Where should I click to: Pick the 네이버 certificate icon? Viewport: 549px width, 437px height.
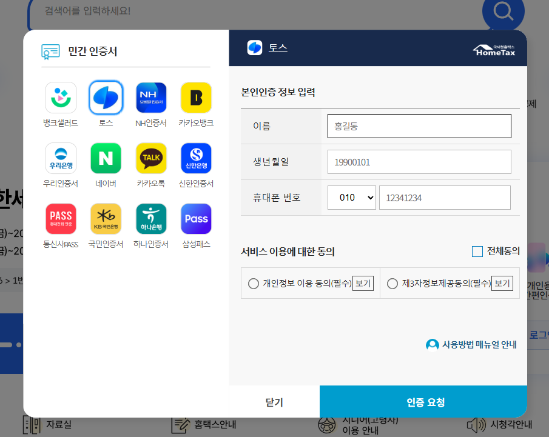click(x=106, y=158)
